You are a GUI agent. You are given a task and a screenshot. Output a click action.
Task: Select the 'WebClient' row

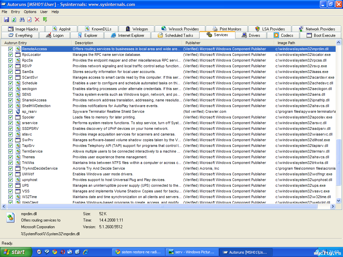pyautogui.click(x=168, y=202)
